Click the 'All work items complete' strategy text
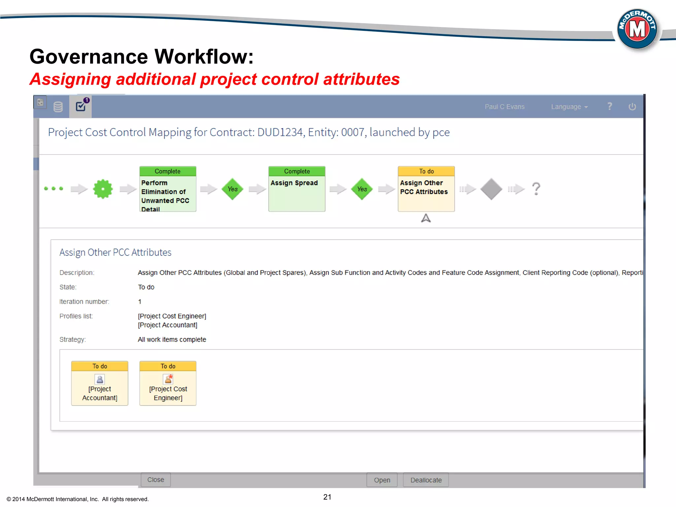 [x=172, y=339]
